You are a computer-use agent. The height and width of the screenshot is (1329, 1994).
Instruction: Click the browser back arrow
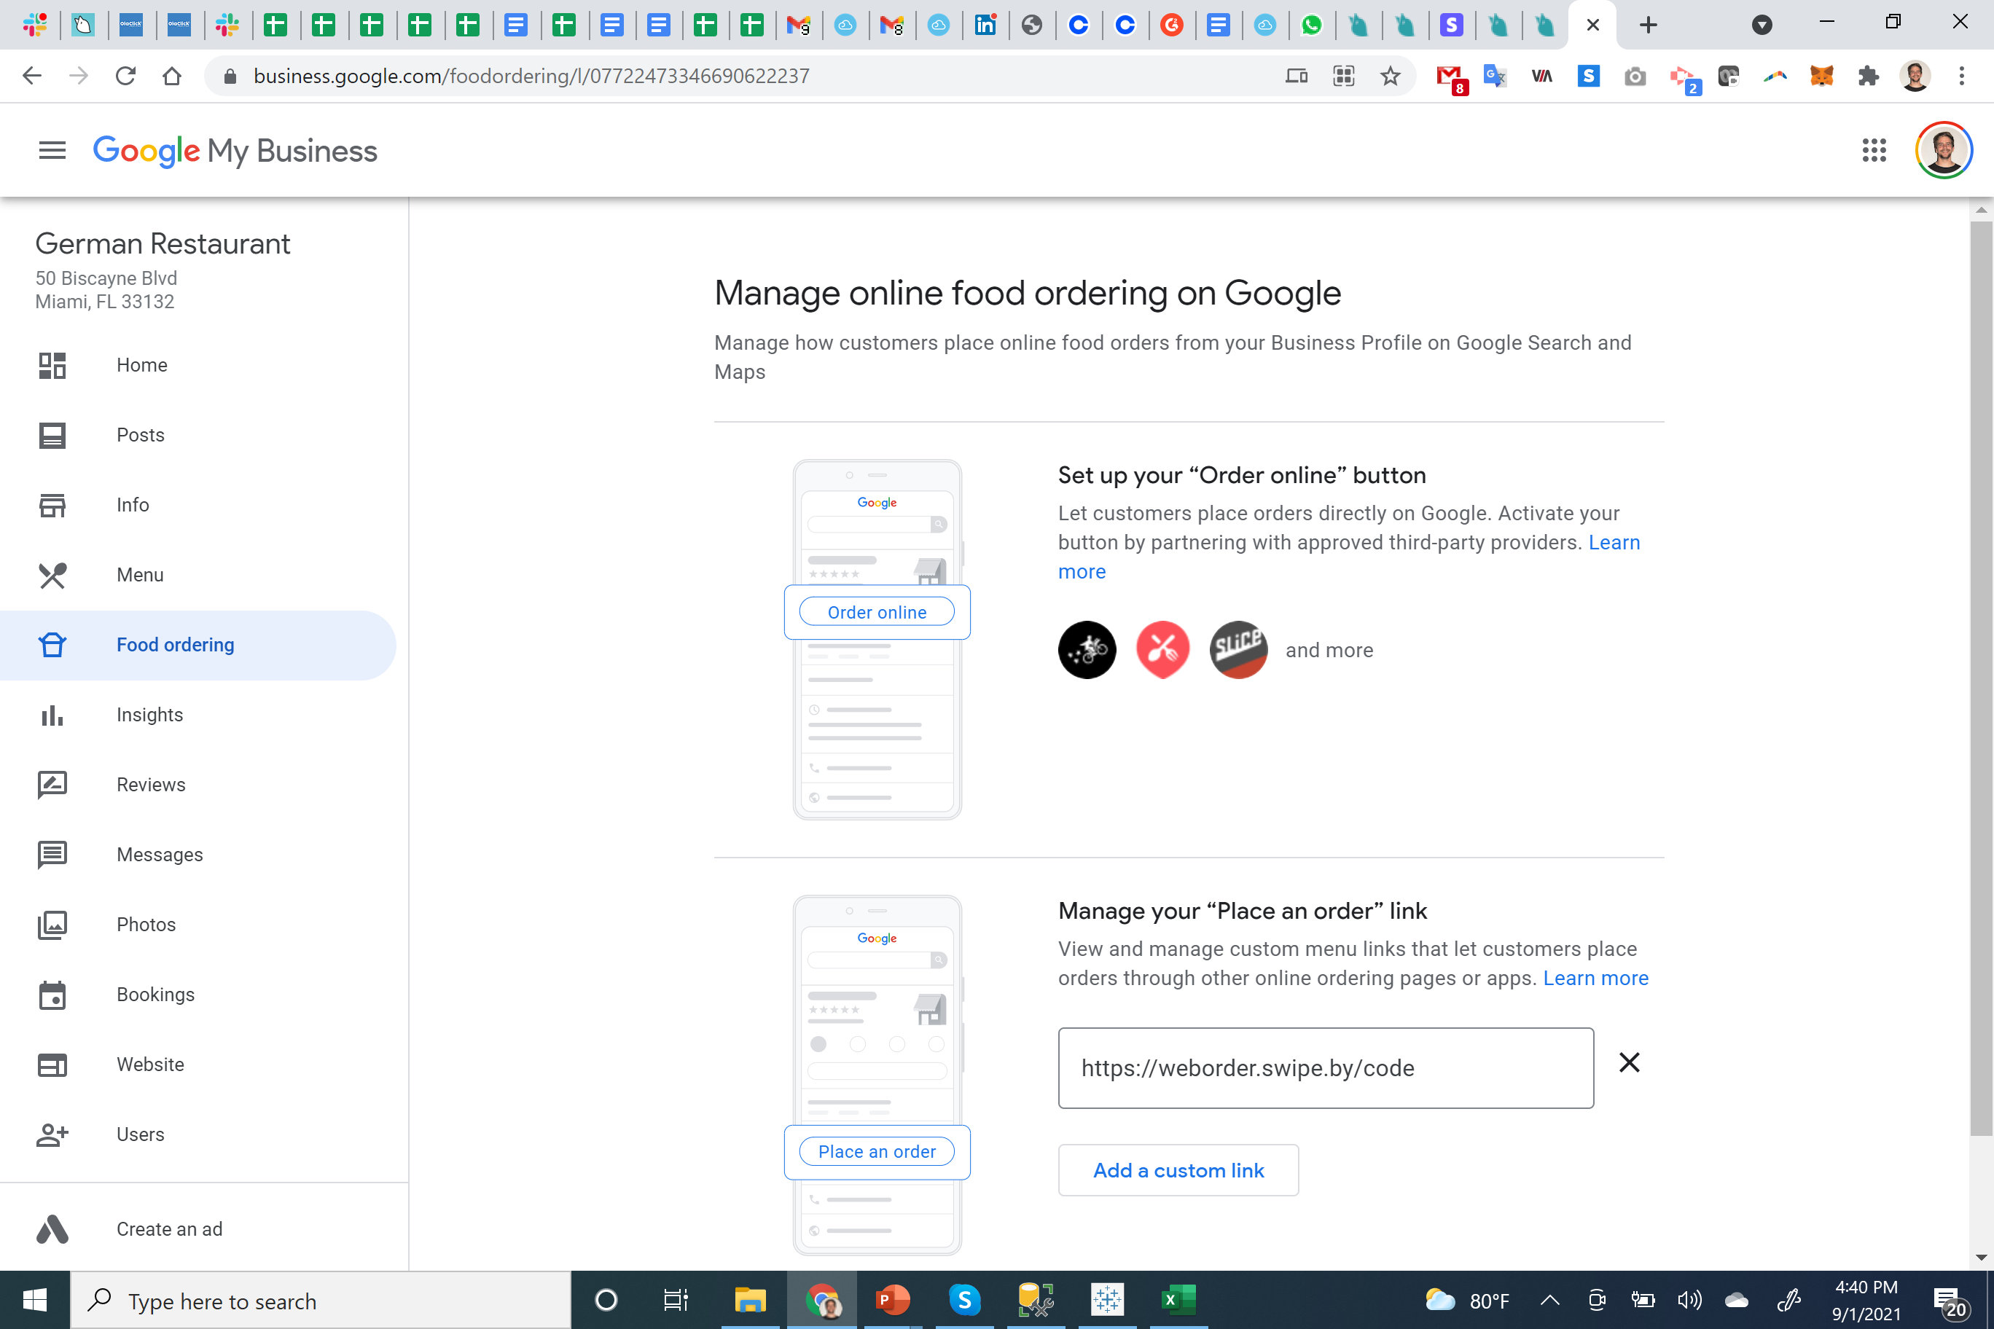[31, 77]
